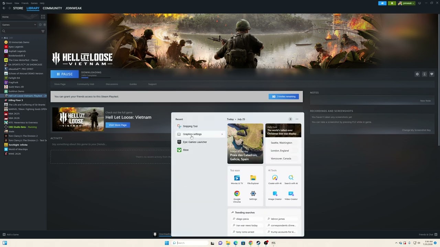Screen dimensions: 440x247
Task: Select Torchlight: Infinite in the library
Action: pos(18,145)
